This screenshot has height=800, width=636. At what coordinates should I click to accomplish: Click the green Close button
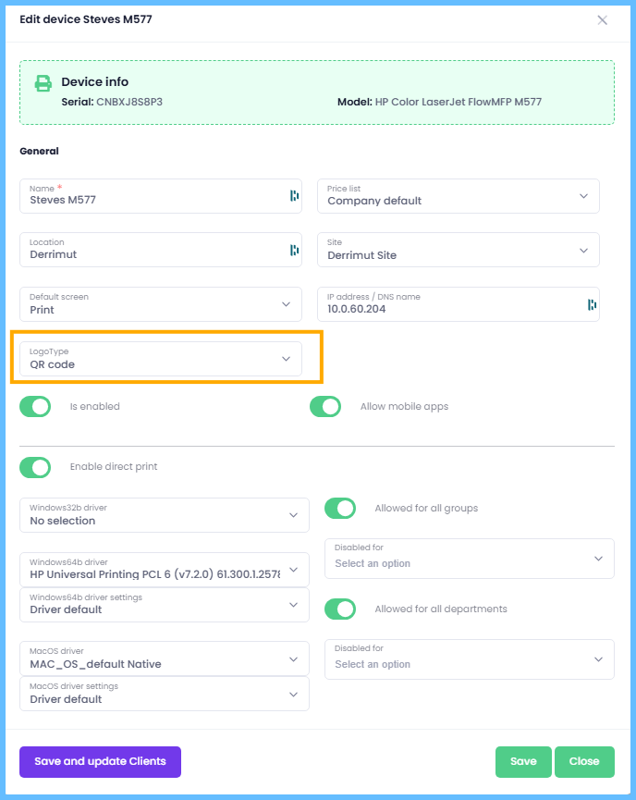(x=584, y=762)
